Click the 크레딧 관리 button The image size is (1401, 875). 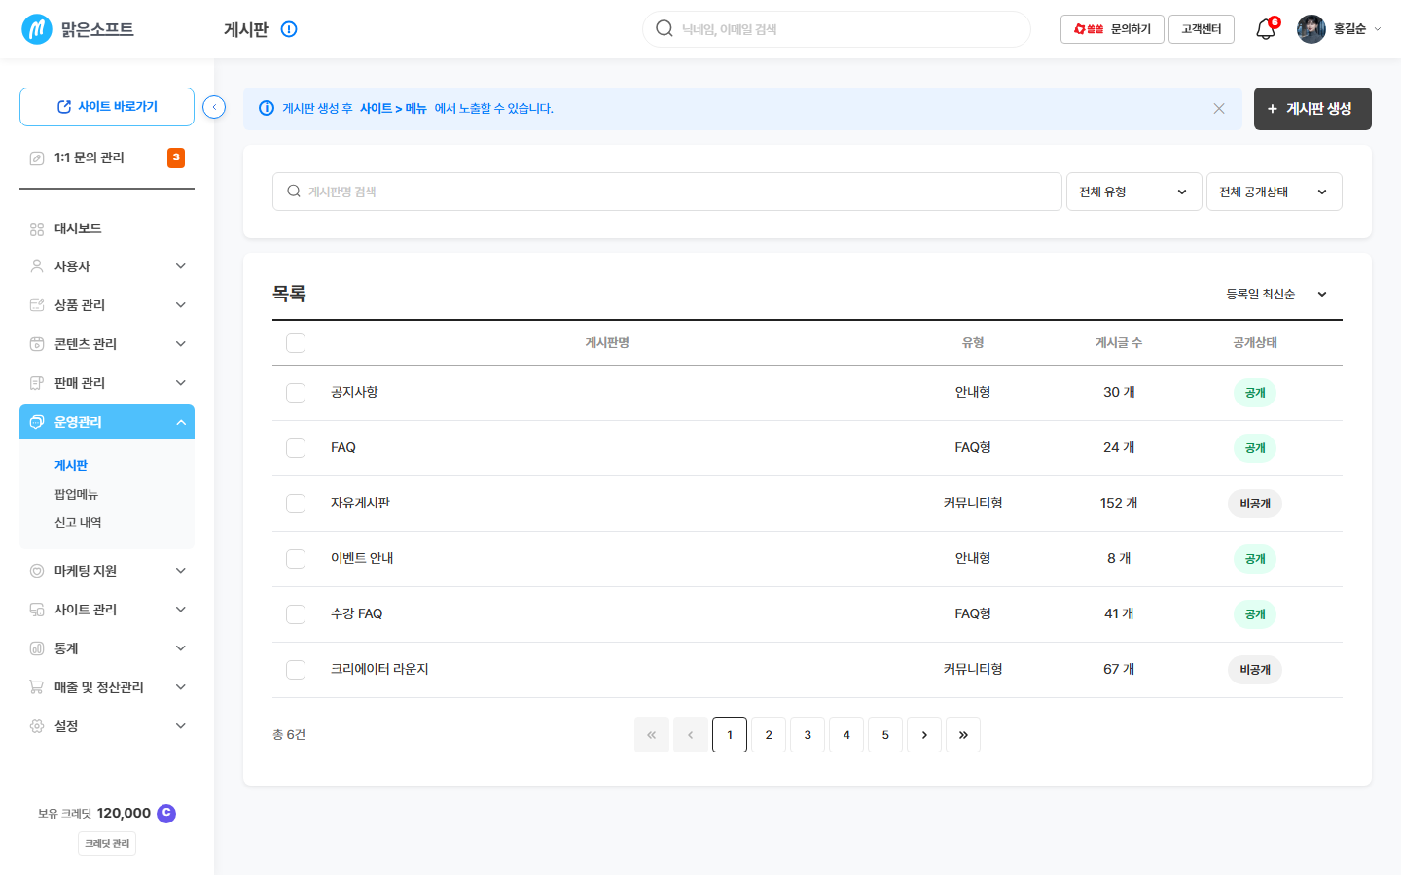[107, 843]
